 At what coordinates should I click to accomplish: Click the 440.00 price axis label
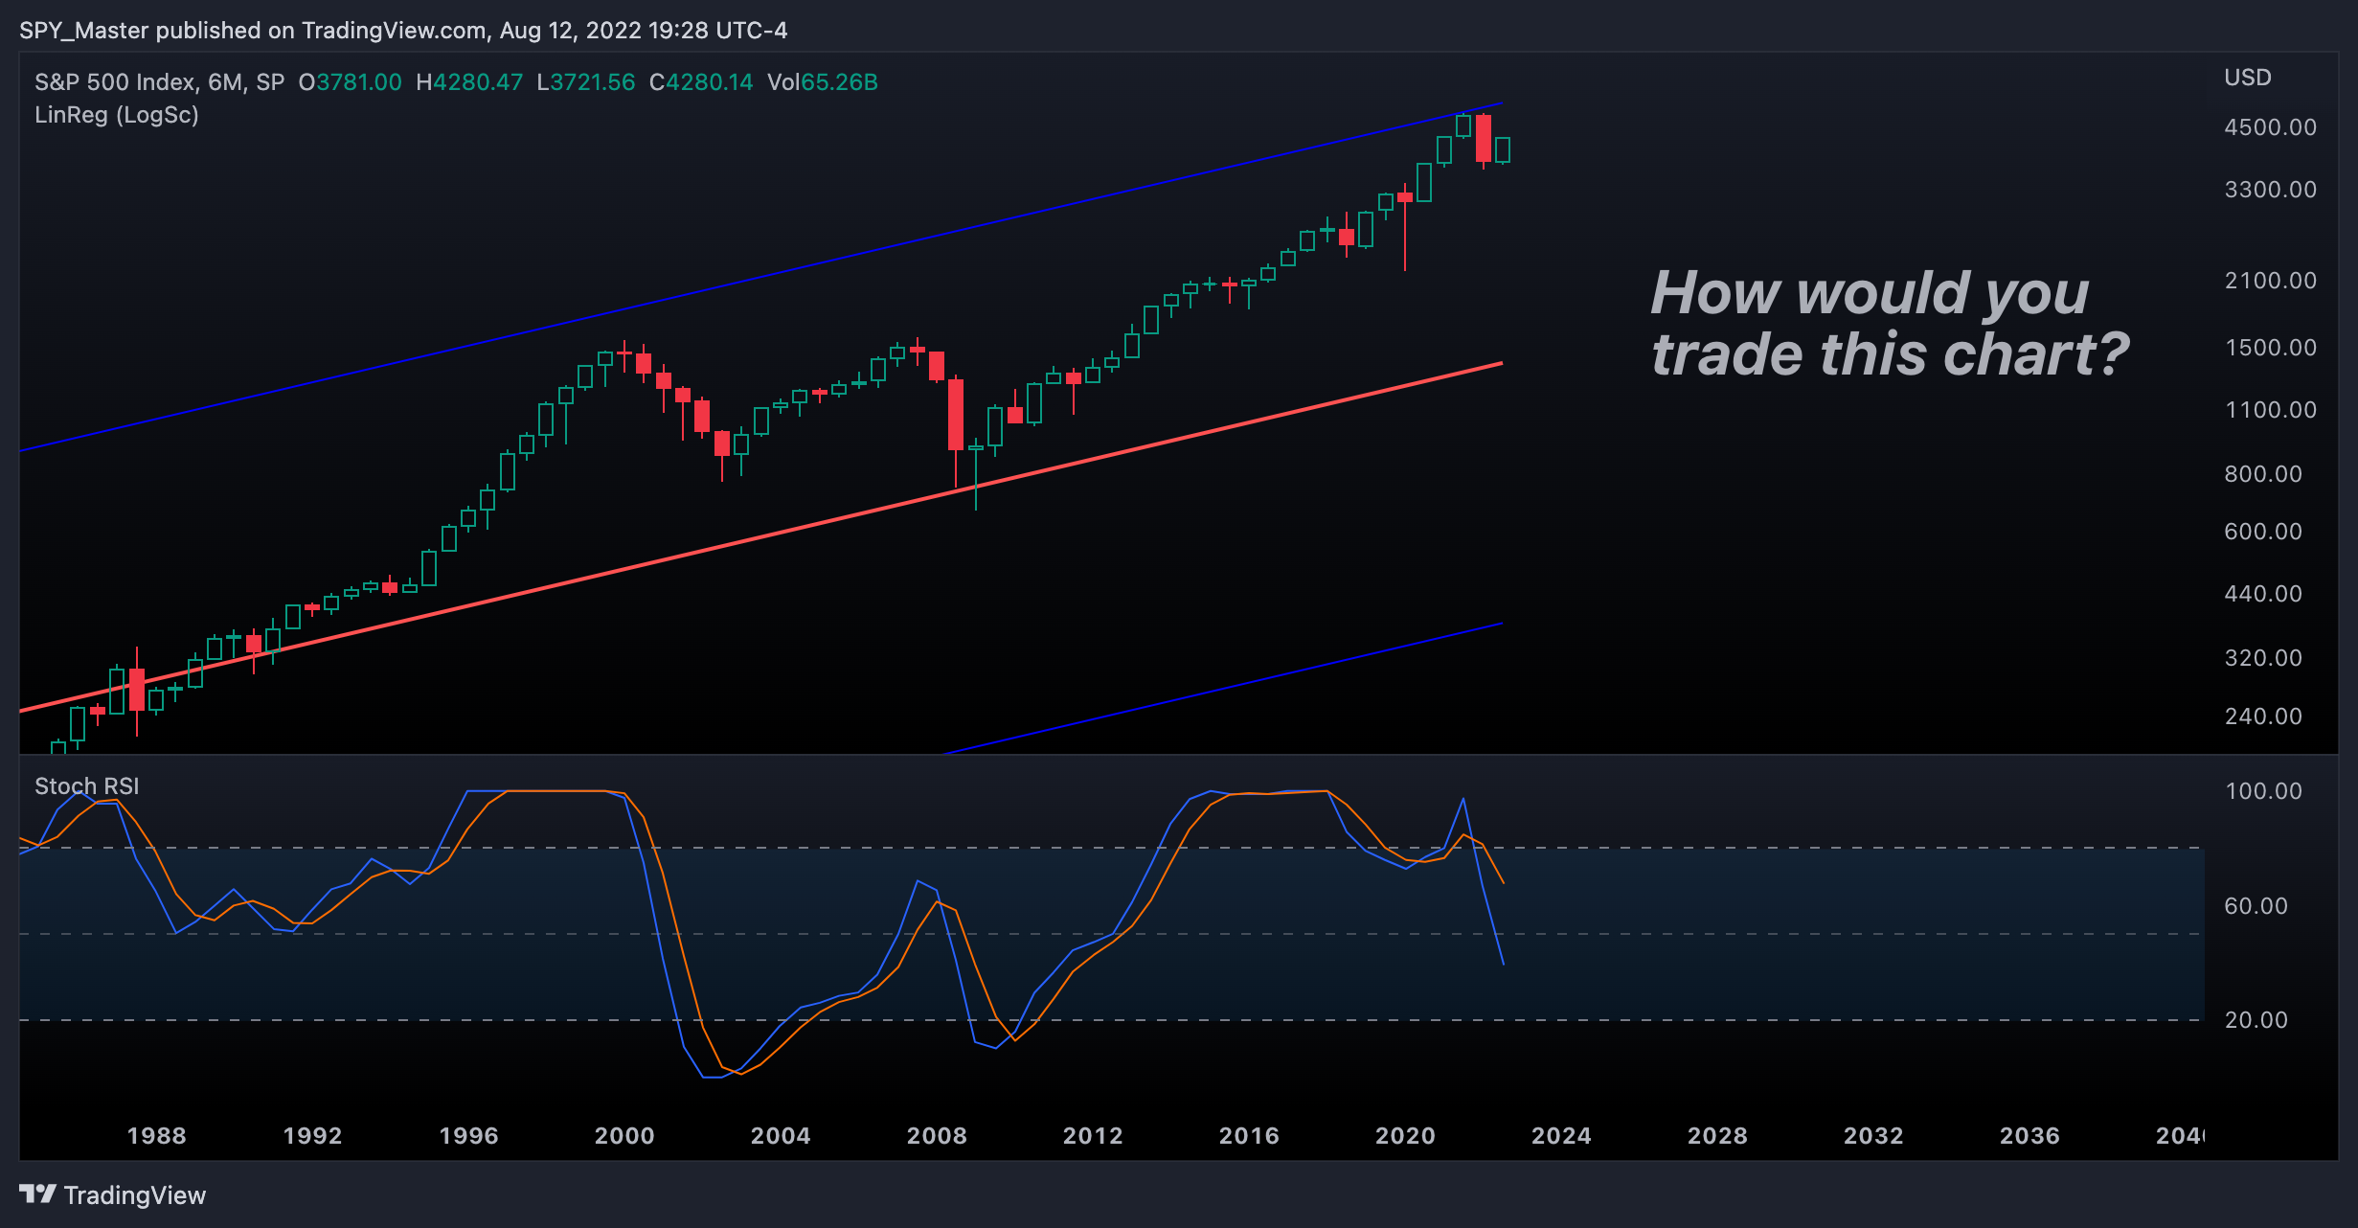(x=2263, y=594)
